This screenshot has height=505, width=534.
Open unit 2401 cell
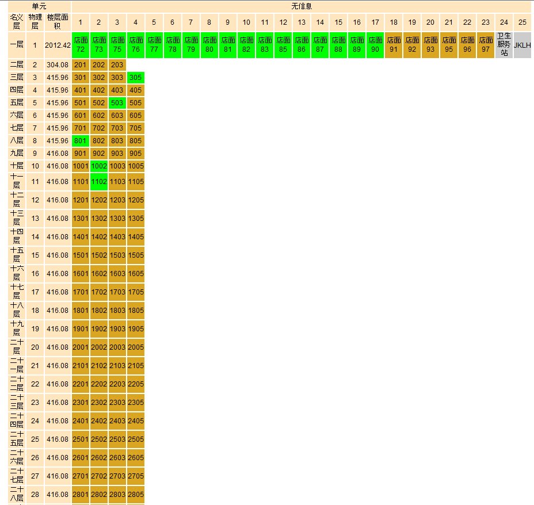point(81,420)
